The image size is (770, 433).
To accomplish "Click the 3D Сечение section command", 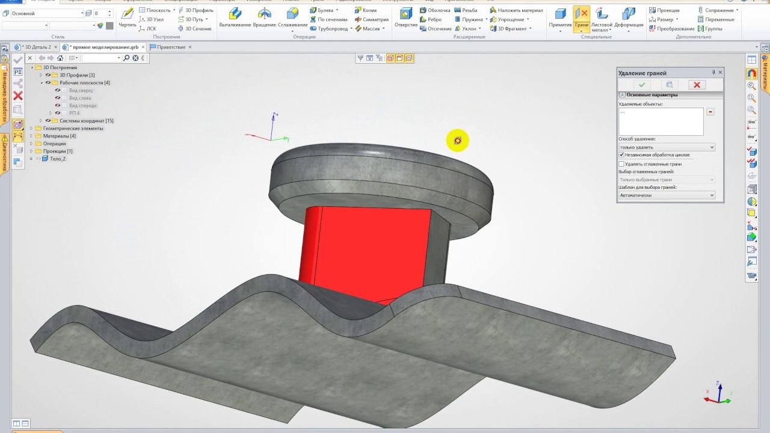I will point(194,28).
